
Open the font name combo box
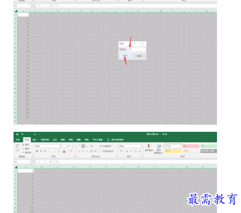[x=48, y=146]
